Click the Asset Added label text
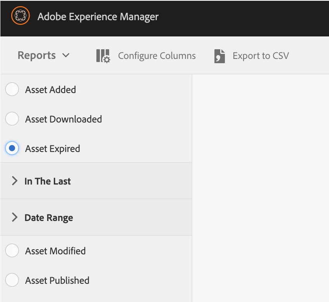Image resolution: width=329 pixels, height=302 pixels. coord(50,90)
